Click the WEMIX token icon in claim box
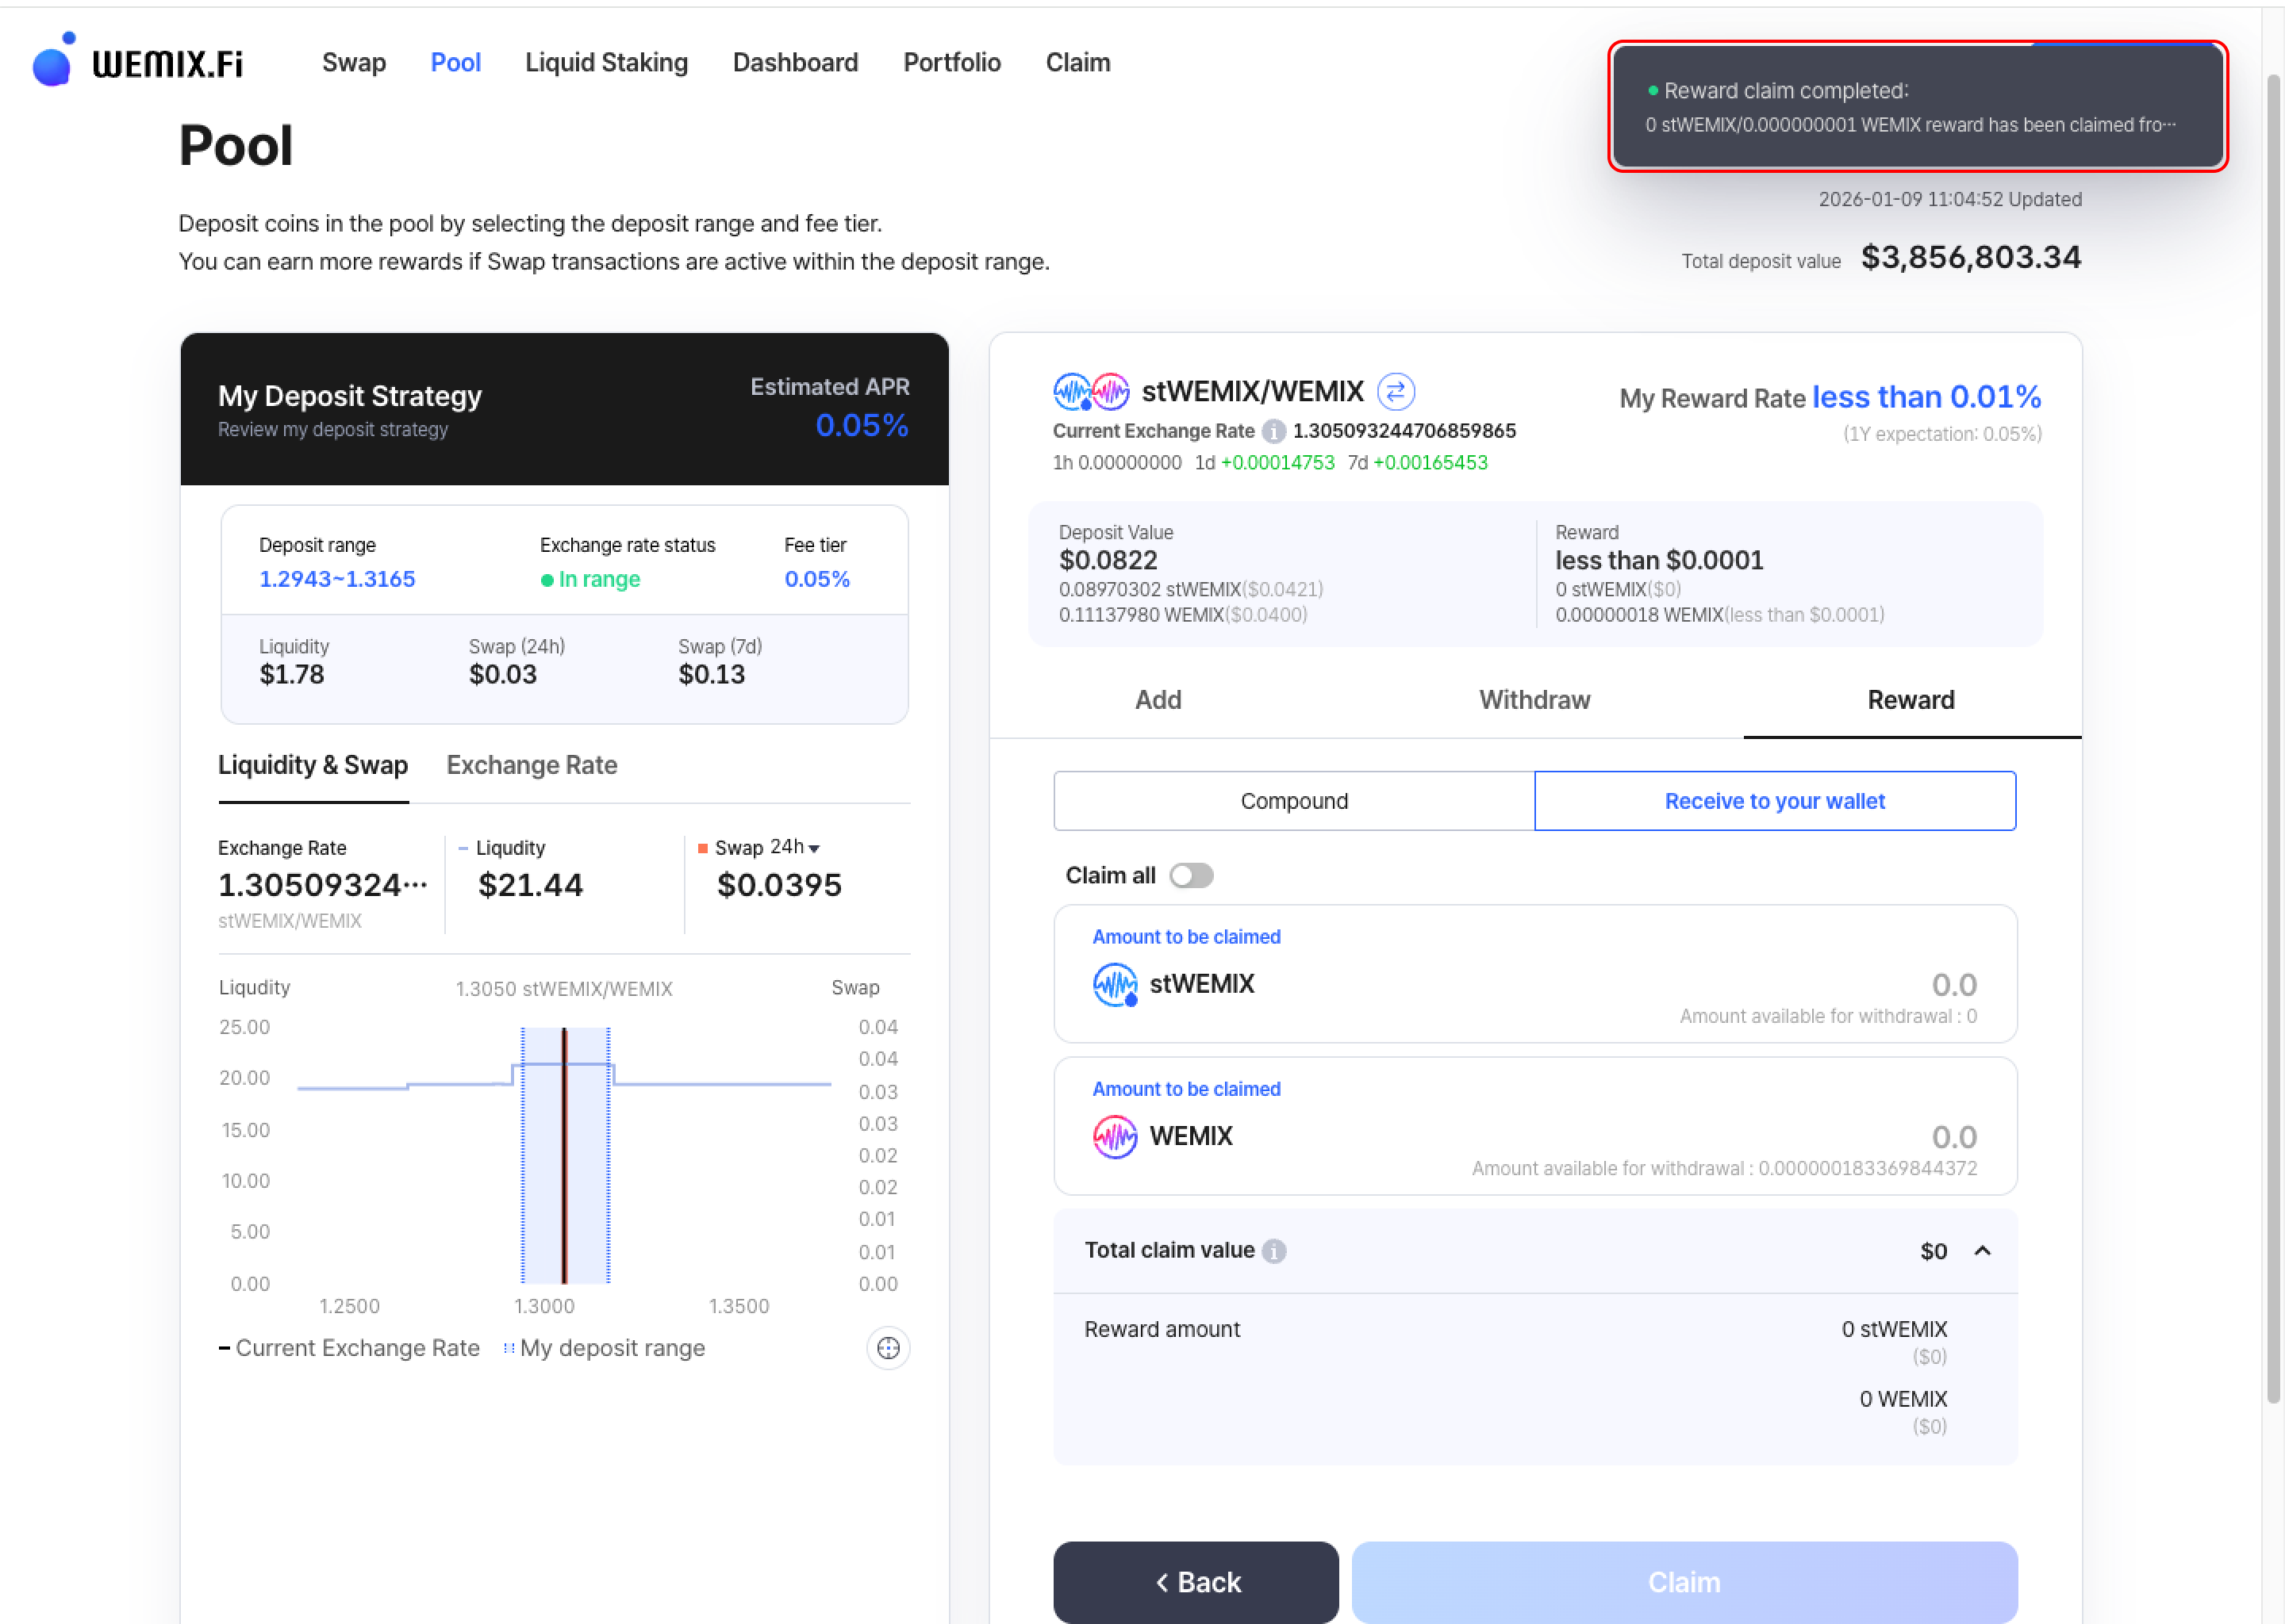The width and height of the screenshot is (2285, 1624). coord(1115,1136)
